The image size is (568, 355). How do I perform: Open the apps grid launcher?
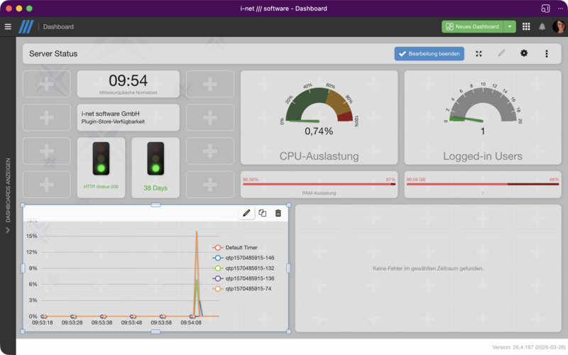pos(526,27)
